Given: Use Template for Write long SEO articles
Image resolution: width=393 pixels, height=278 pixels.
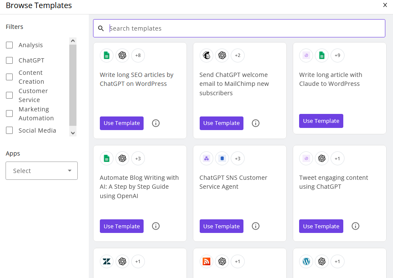Looking at the screenshot, I should (122, 123).
